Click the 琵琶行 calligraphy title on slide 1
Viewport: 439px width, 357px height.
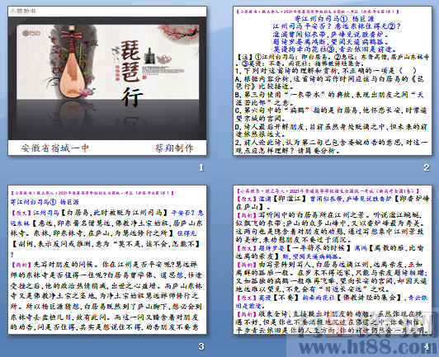131,73
